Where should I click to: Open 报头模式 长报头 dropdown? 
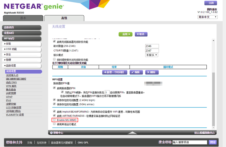152,55
